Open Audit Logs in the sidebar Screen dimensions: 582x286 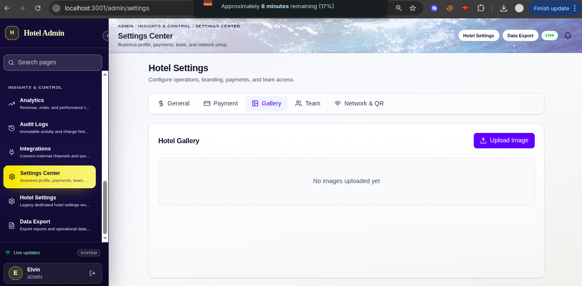49,128
